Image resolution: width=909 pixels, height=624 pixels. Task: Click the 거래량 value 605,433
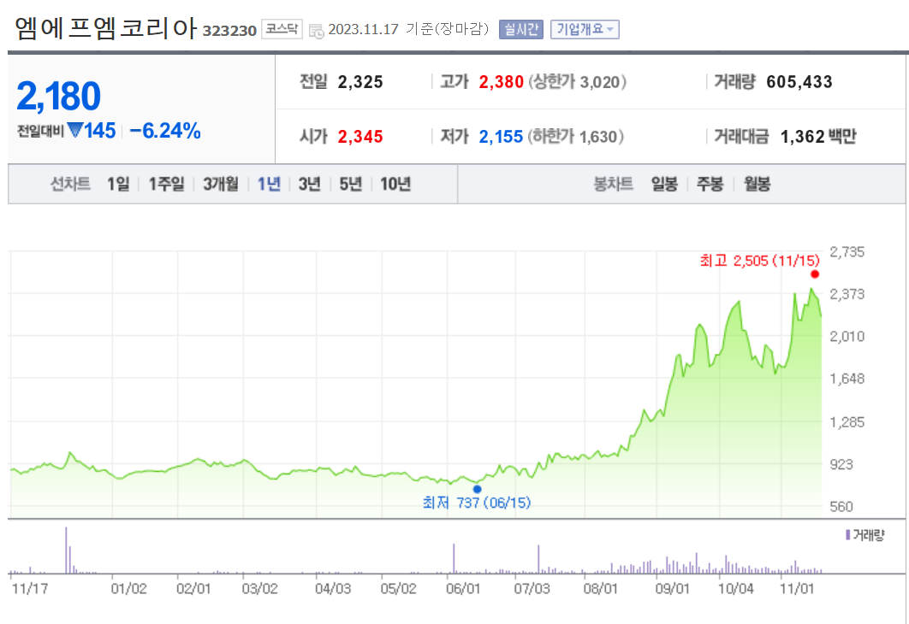[799, 81]
